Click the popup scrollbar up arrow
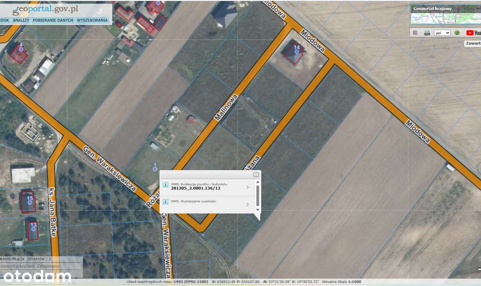Viewport: 481px width, 286px height. 257,182
